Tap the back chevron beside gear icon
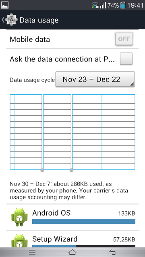This screenshot has width=145, height=257. 3,20
